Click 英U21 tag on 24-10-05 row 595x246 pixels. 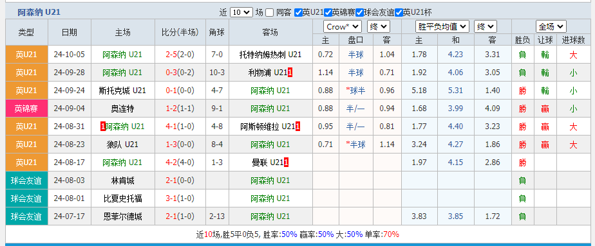pyautogui.click(x=26, y=55)
